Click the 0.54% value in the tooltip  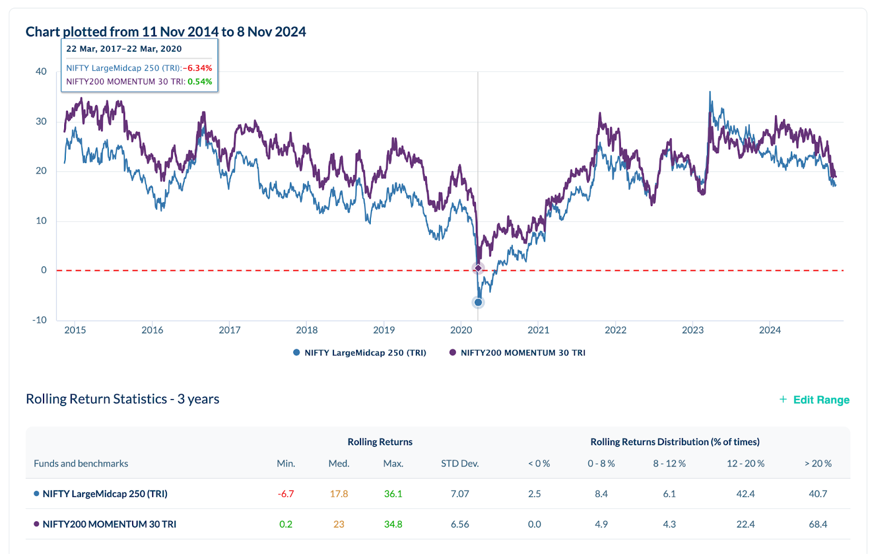[200, 82]
